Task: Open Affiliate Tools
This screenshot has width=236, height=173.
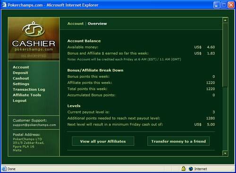Action: pos(27,95)
